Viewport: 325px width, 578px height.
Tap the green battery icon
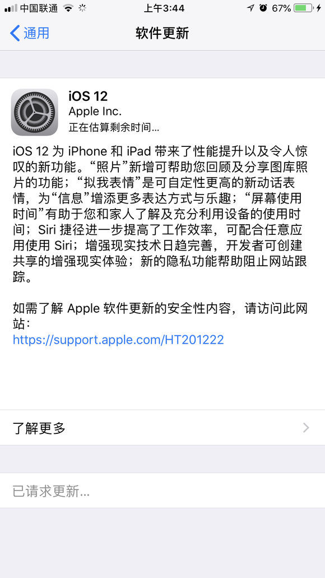304,8
